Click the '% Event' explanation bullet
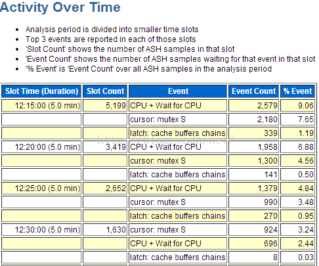The width and height of the screenshot is (319, 266). tap(148, 69)
